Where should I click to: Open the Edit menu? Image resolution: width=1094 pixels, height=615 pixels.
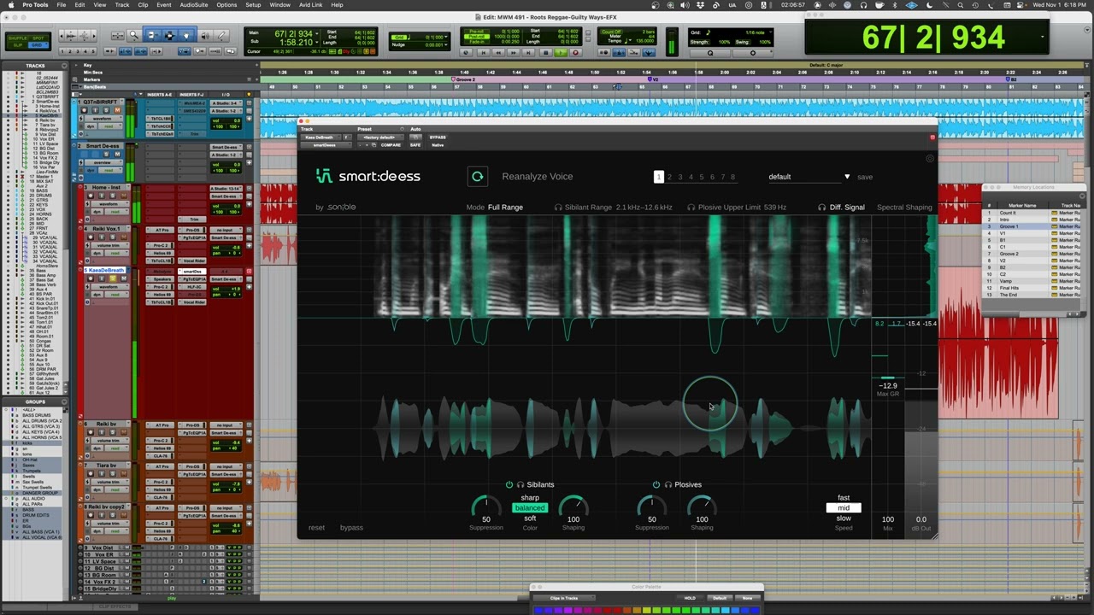point(79,5)
